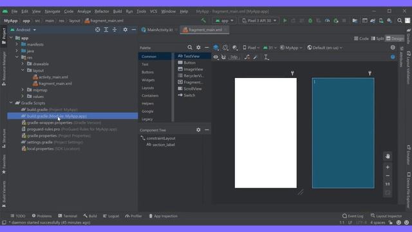Viewport: 412px width, 232px height.
Task: Open the Logcat tool window
Action: (x=111, y=216)
